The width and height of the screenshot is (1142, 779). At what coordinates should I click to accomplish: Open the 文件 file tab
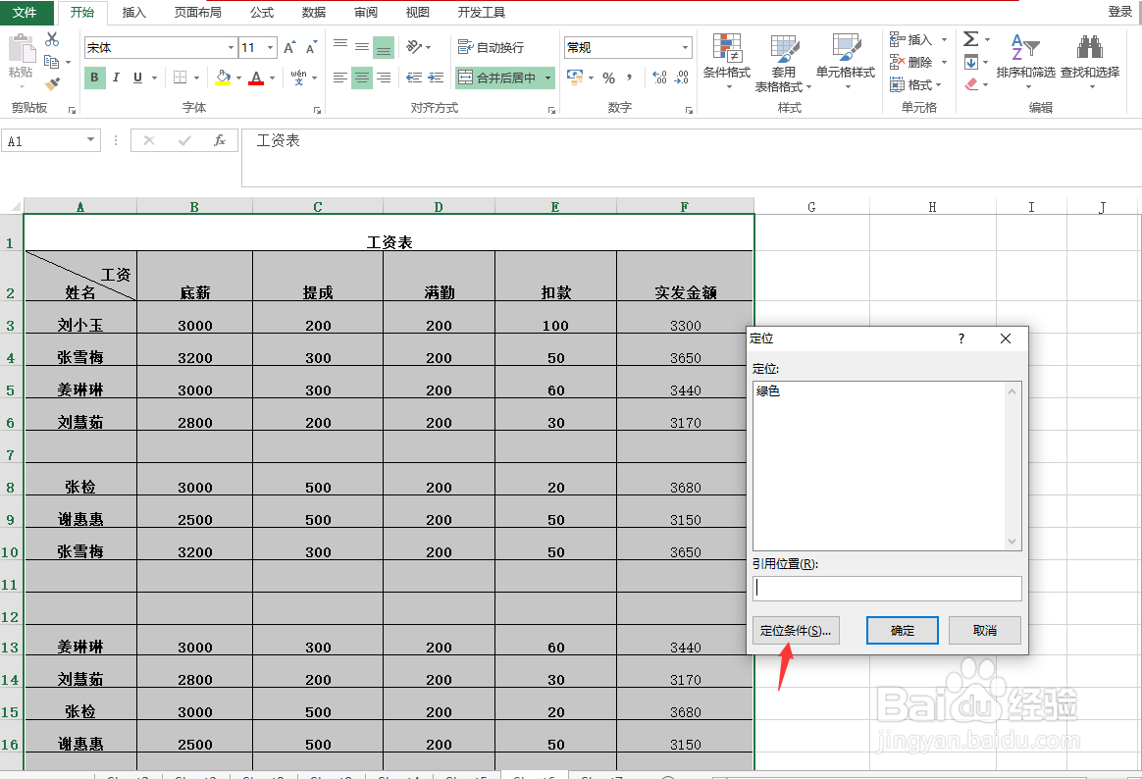[x=26, y=13]
